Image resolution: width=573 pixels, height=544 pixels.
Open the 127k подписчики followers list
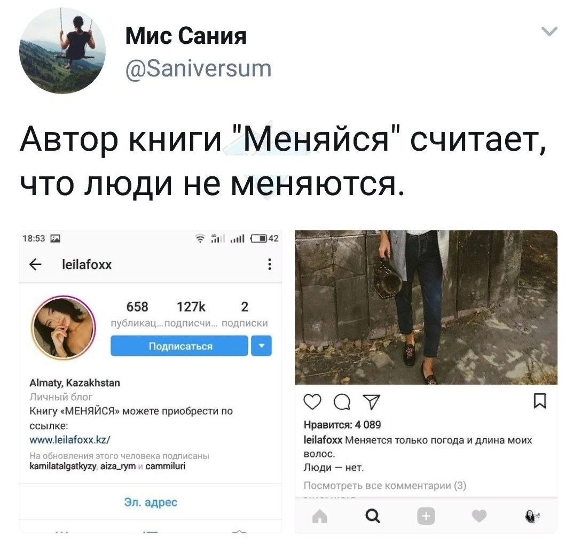[x=191, y=314]
